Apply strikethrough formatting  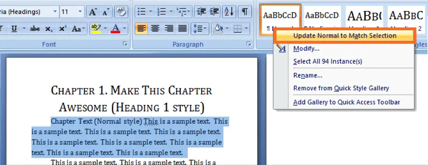click(35, 29)
